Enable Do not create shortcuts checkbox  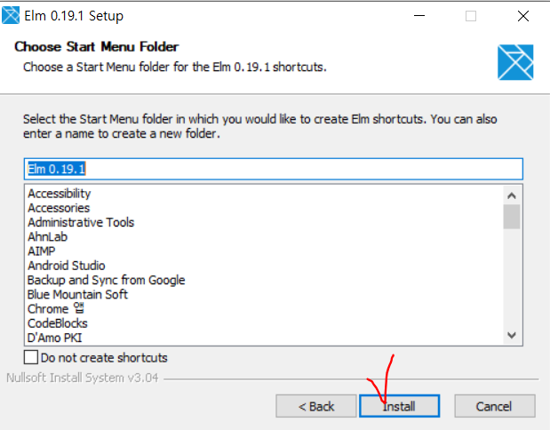coord(32,358)
